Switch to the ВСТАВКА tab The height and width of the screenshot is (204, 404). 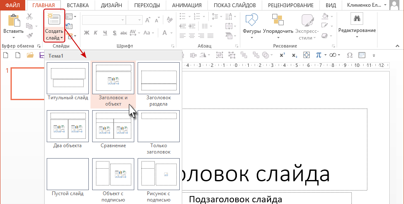(x=78, y=5)
